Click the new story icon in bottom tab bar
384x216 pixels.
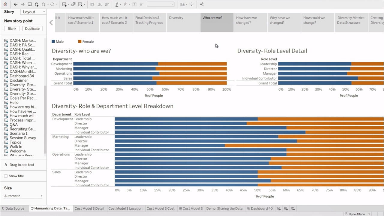pos(293,208)
